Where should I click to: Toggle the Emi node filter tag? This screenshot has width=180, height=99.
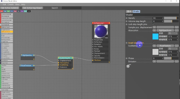coord(22,11)
